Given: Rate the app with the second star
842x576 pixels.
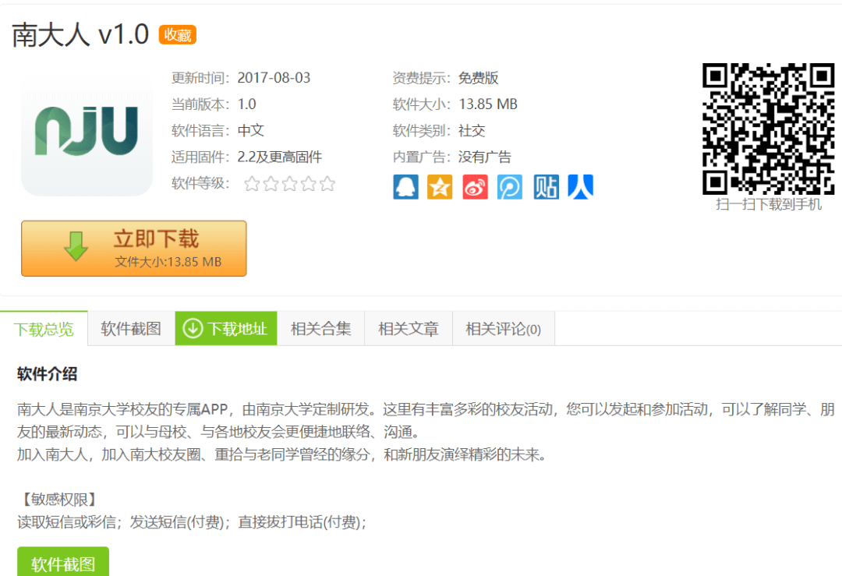Looking at the screenshot, I should pos(271,184).
